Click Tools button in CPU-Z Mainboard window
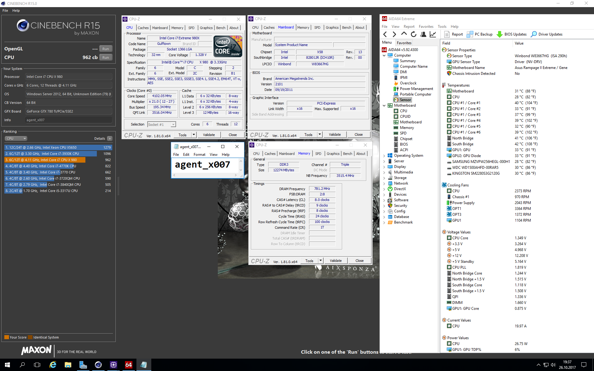 [x=308, y=134]
